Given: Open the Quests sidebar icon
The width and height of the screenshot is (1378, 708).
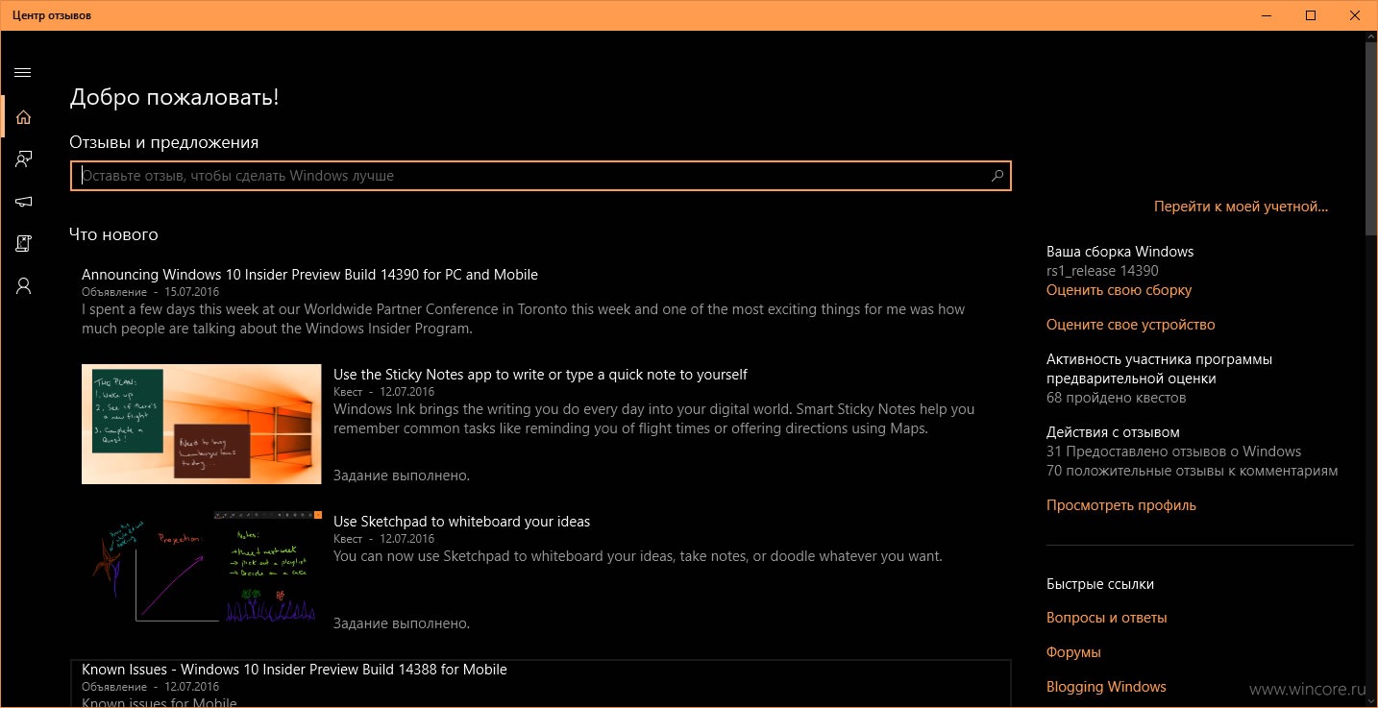Looking at the screenshot, I should point(23,244).
